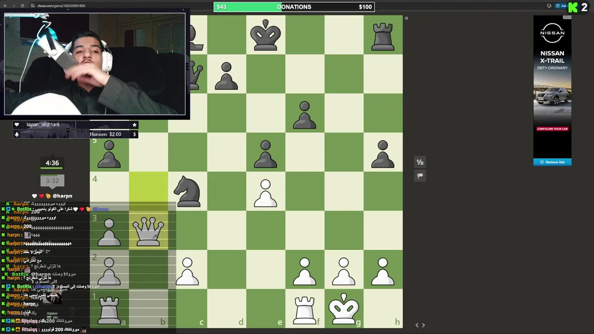Pick the white pawn on e4
Viewport: 594px width, 334px height.
pyautogui.click(x=265, y=193)
